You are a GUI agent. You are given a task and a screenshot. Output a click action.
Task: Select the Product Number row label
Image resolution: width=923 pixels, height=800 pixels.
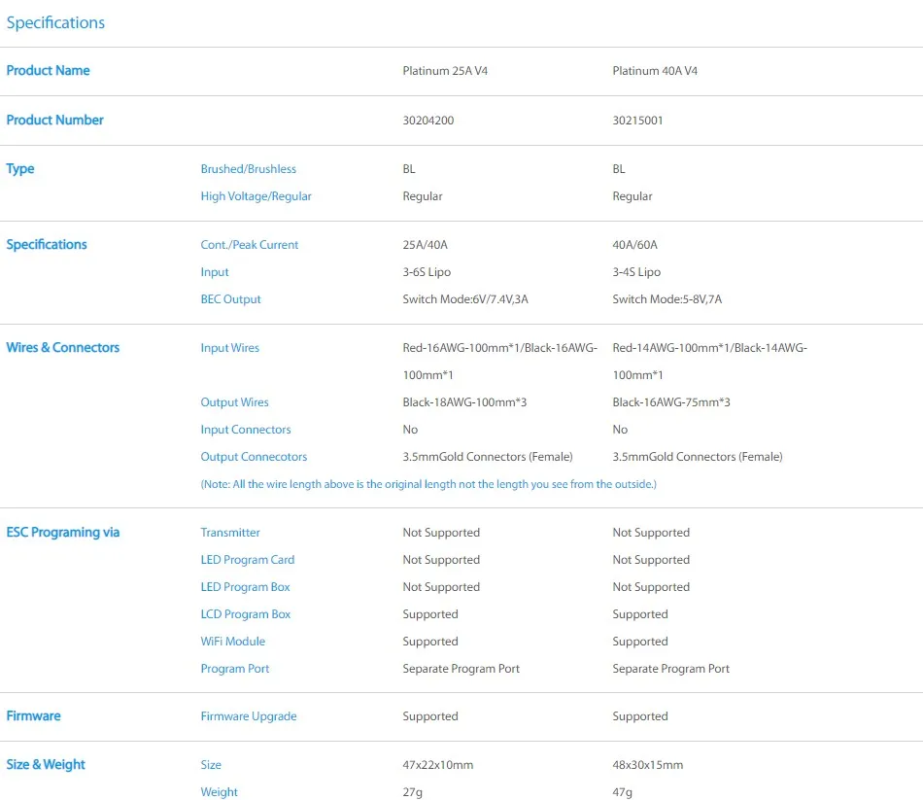tap(54, 121)
